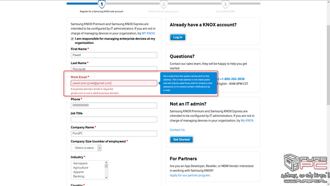Viewport: 330px width, 186px height.
Task: Focus the Last Name field
Action: (x=114, y=69)
